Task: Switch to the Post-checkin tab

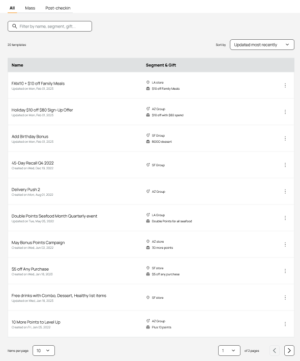Action: 58,8
